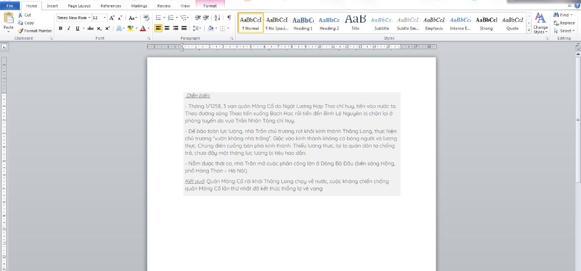Open Change Case dropdown

tap(133, 18)
